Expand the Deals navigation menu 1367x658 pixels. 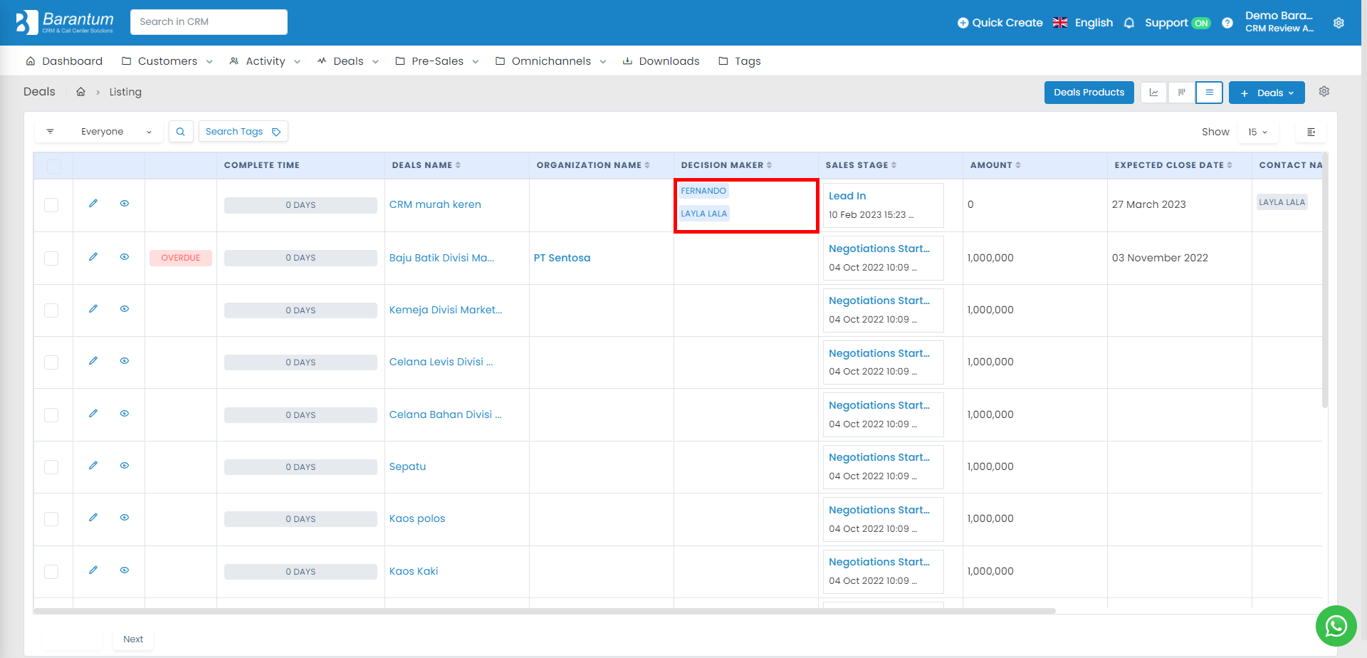point(348,61)
